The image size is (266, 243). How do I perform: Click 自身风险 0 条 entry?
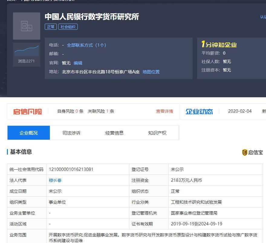coord(70,111)
